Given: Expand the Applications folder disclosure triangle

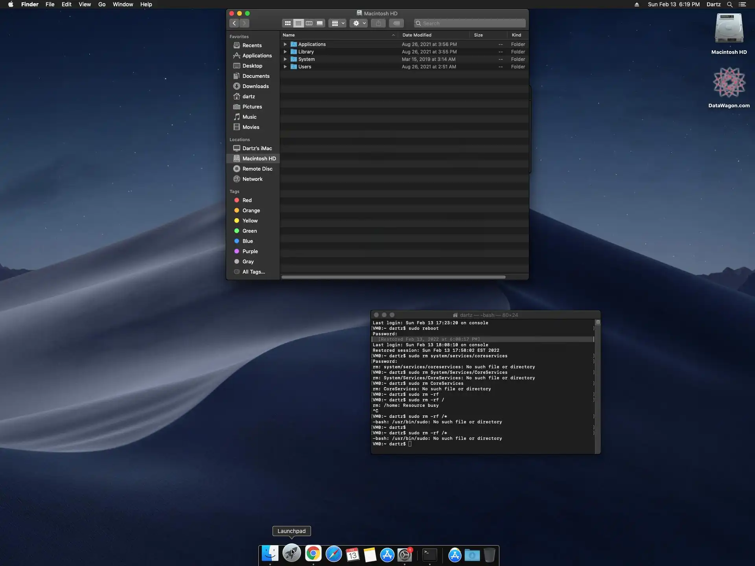Looking at the screenshot, I should 285,44.
